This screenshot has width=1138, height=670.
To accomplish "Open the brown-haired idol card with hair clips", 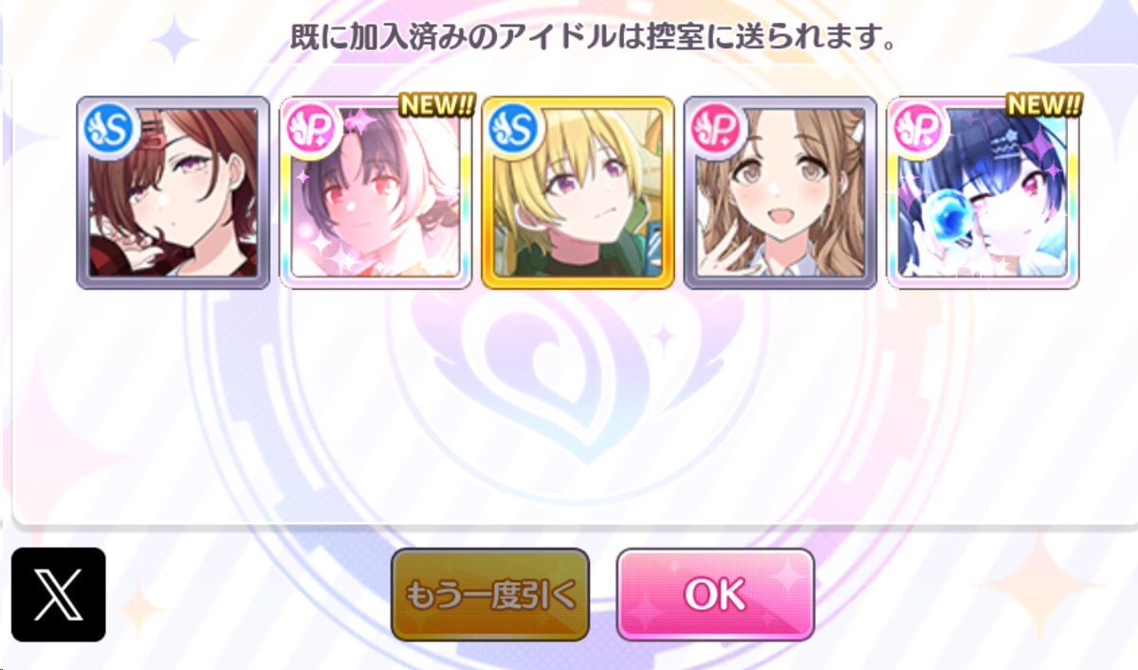I will click(173, 192).
